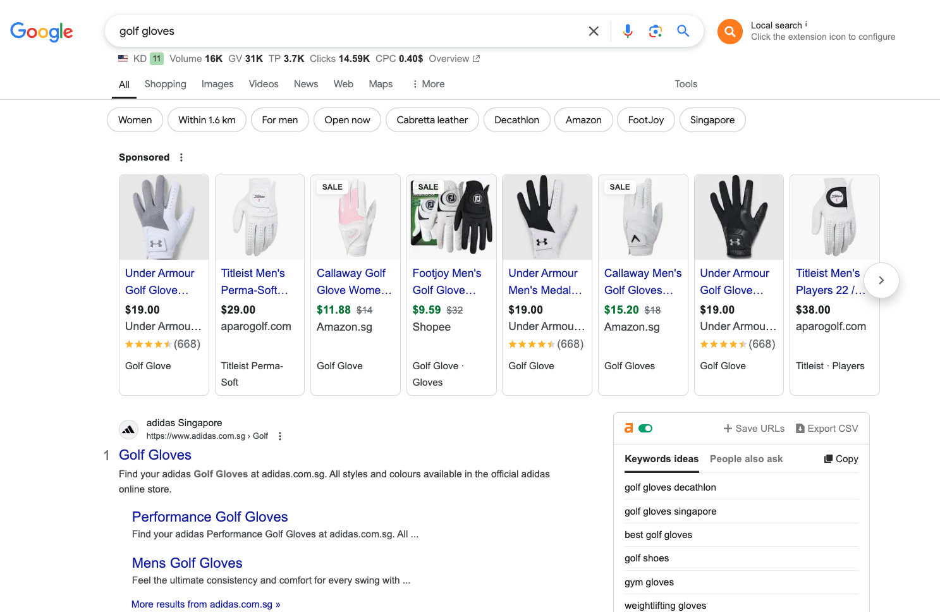Click the blue magnifier search icon
The height and width of the screenshot is (612, 940).
[683, 31]
